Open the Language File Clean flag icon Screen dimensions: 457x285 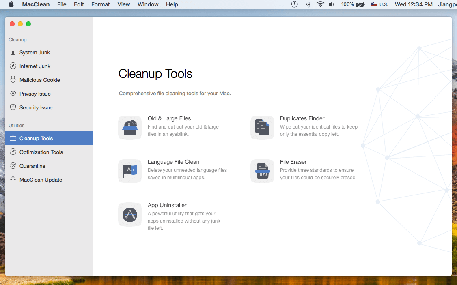(130, 171)
